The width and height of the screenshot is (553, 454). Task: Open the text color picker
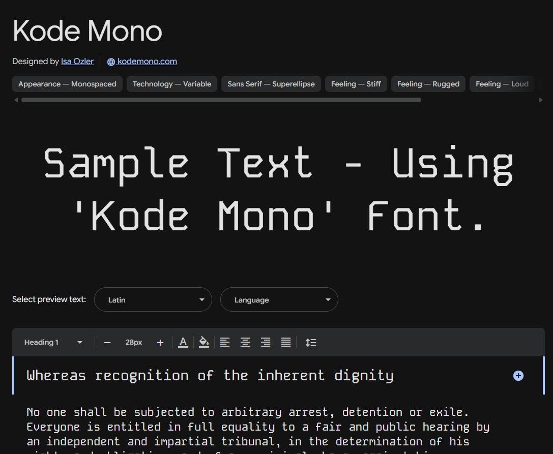coord(183,342)
